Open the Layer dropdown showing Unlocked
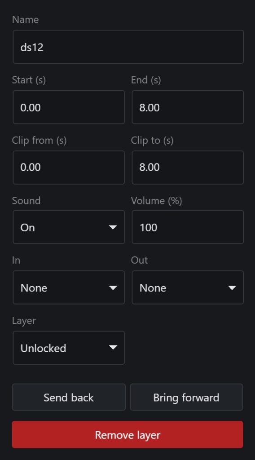255x460 pixels. (x=69, y=348)
